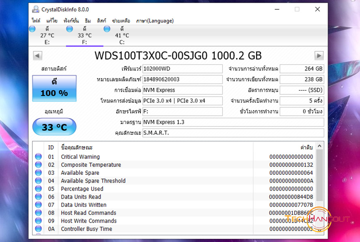The width and height of the screenshot is (360, 242).
Task: Click status orb of Data Units Read row
Action: 39,197
